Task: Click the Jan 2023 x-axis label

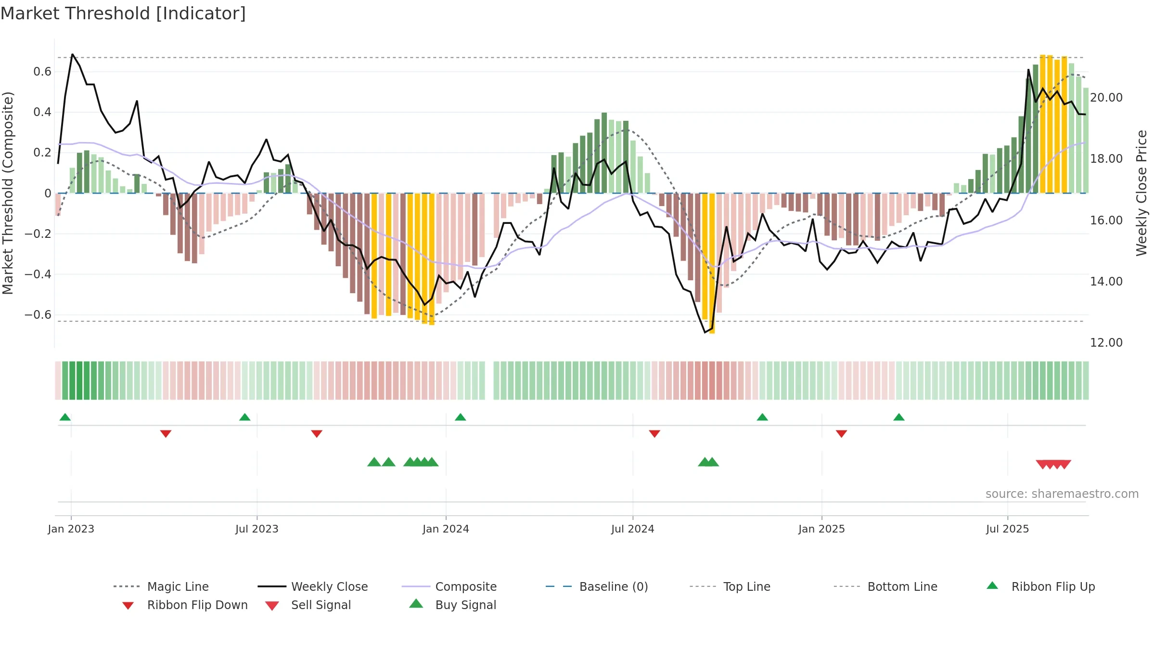Action: [71, 529]
